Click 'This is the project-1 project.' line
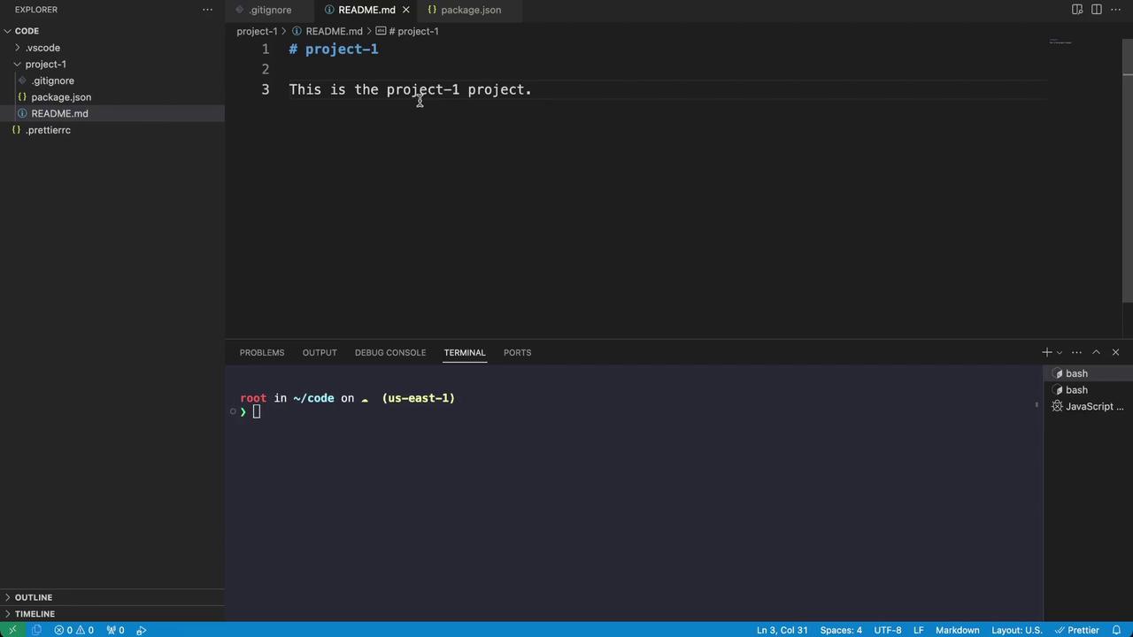This screenshot has width=1133, height=637. pyautogui.click(x=410, y=89)
